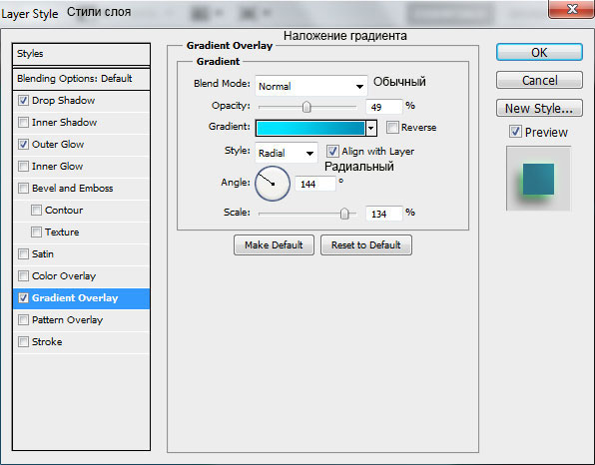
Task: Enable the Contour checkbox
Action: [x=36, y=211]
